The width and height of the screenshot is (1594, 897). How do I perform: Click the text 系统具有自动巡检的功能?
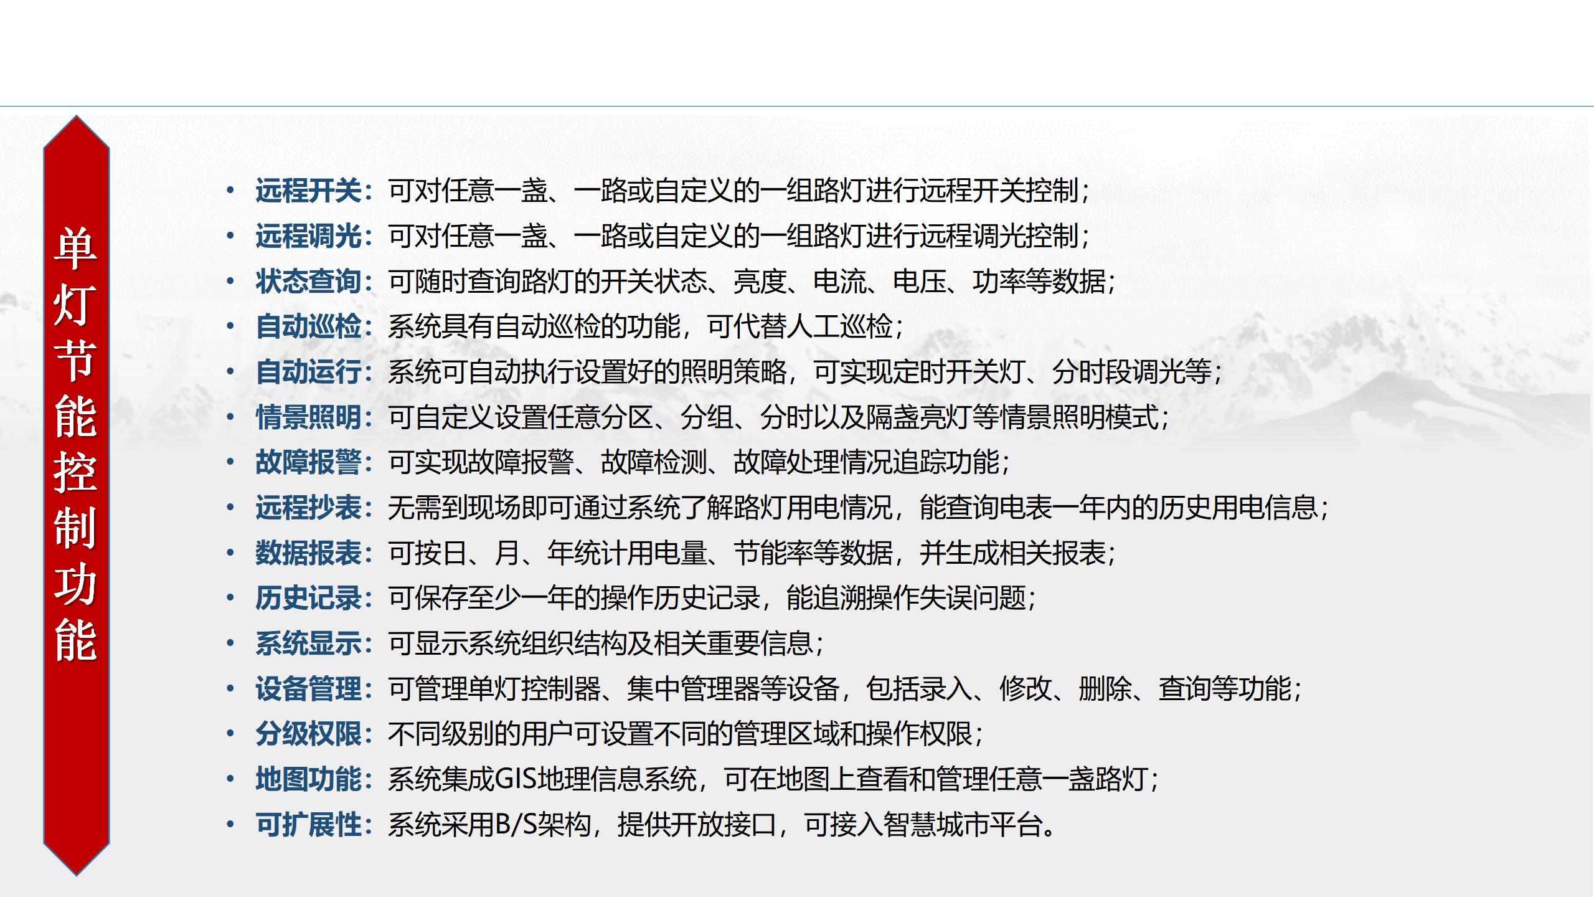534,326
